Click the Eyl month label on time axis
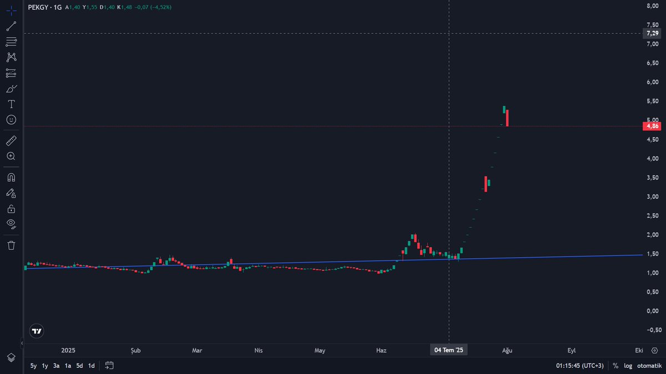 click(x=572, y=351)
